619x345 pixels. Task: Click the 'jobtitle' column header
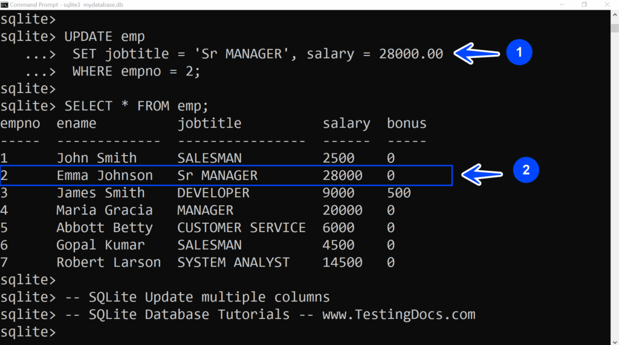click(209, 124)
